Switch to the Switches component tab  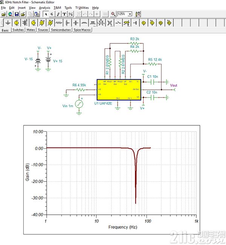pyautogui.click(x=18, y=30)
